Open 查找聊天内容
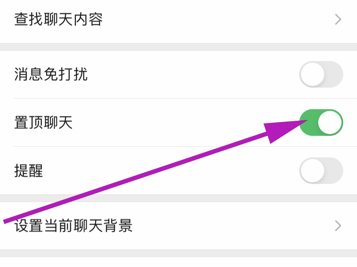 pos(58,19)
